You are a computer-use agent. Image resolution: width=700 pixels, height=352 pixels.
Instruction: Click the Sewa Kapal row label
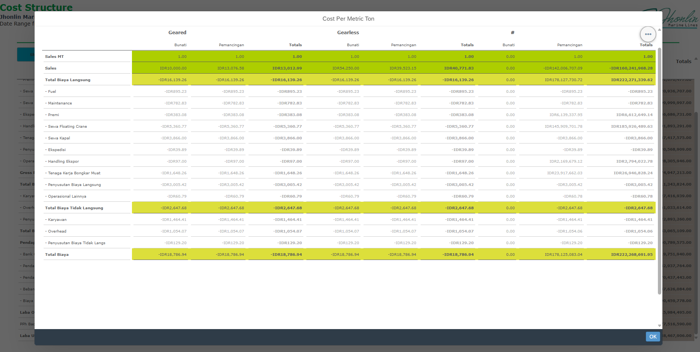click(x=58, y=138)
